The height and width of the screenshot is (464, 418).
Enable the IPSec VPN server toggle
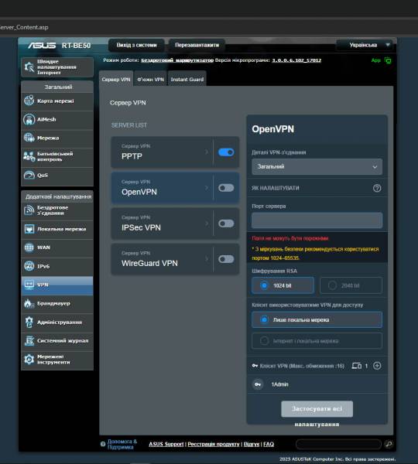[226, 223]
